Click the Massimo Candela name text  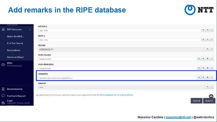coord(150,117)
